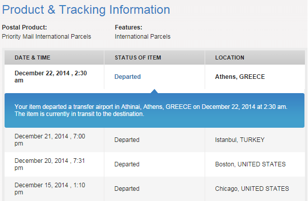Click the blue departed transfer airport message
The width and height of the screenshot is (308, 201).
point(151,110)
